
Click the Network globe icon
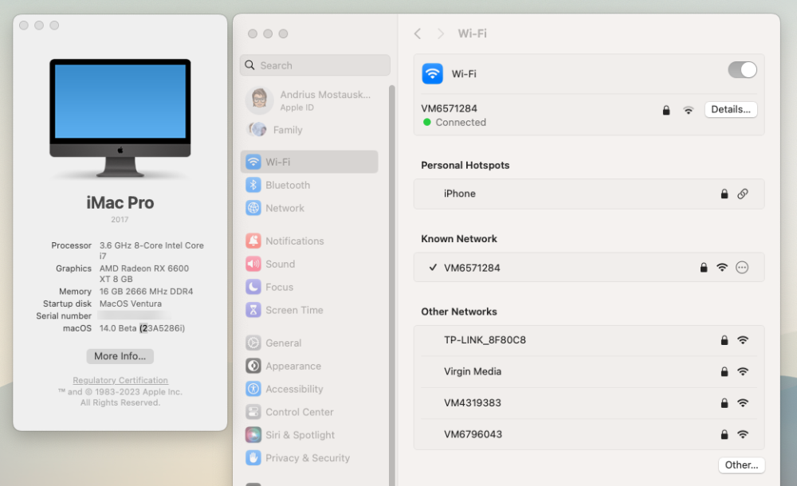tap(253, 208)
